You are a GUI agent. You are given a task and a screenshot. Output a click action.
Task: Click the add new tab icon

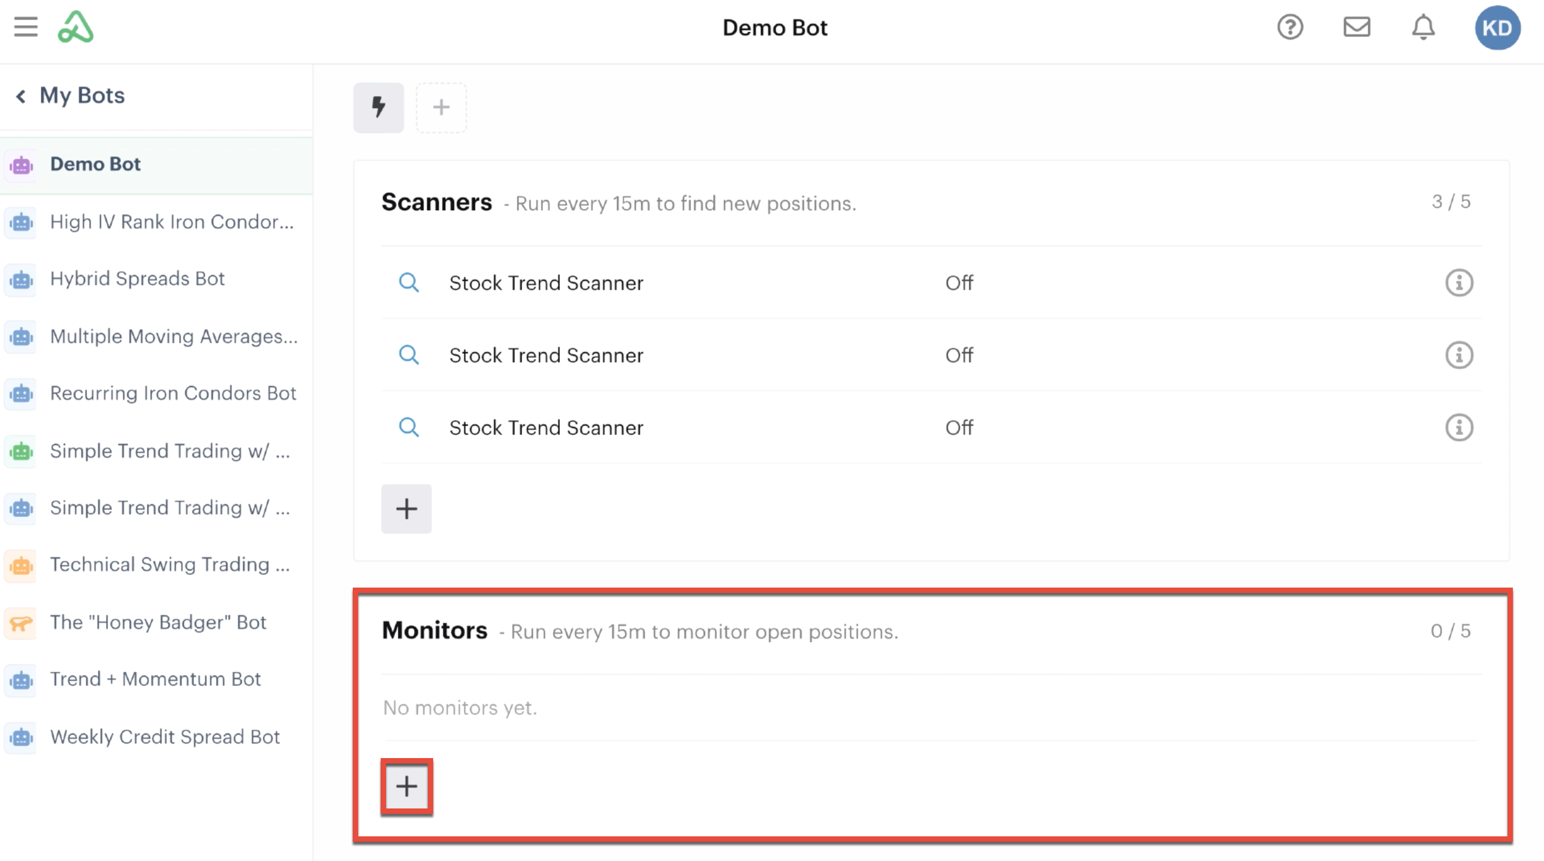pyautogui.click(x=440, y=106)
